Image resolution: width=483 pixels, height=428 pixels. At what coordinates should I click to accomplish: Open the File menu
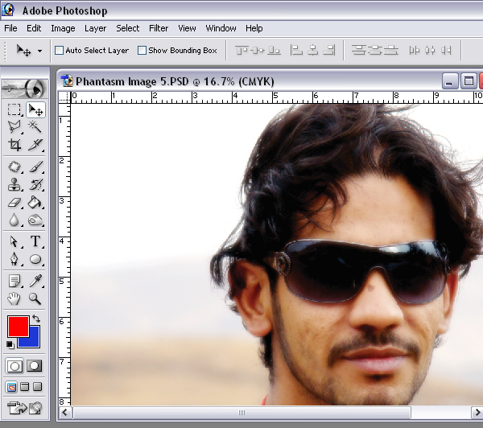[10, 28]
